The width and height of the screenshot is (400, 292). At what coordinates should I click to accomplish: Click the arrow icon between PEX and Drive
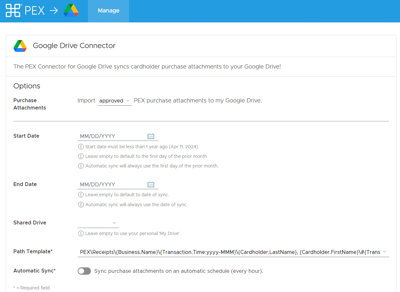tap(54, 11)
